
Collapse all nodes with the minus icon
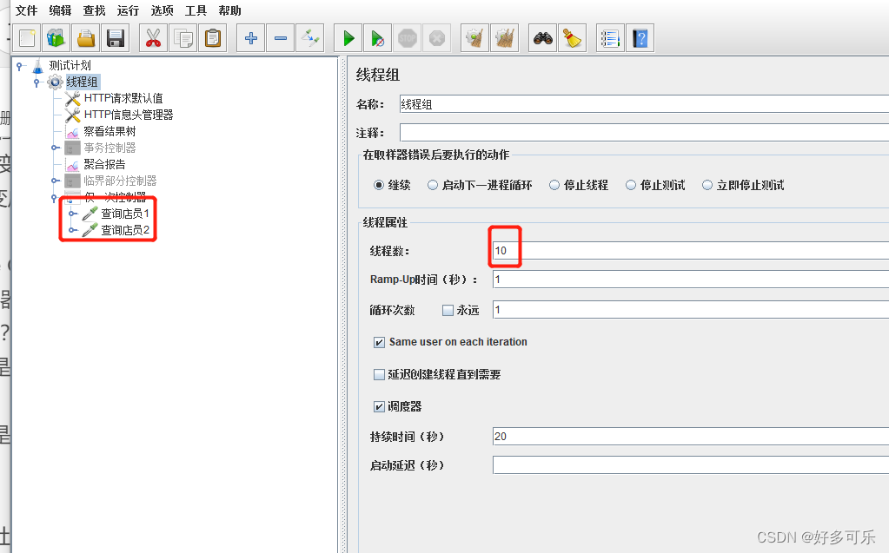[281, 38]
